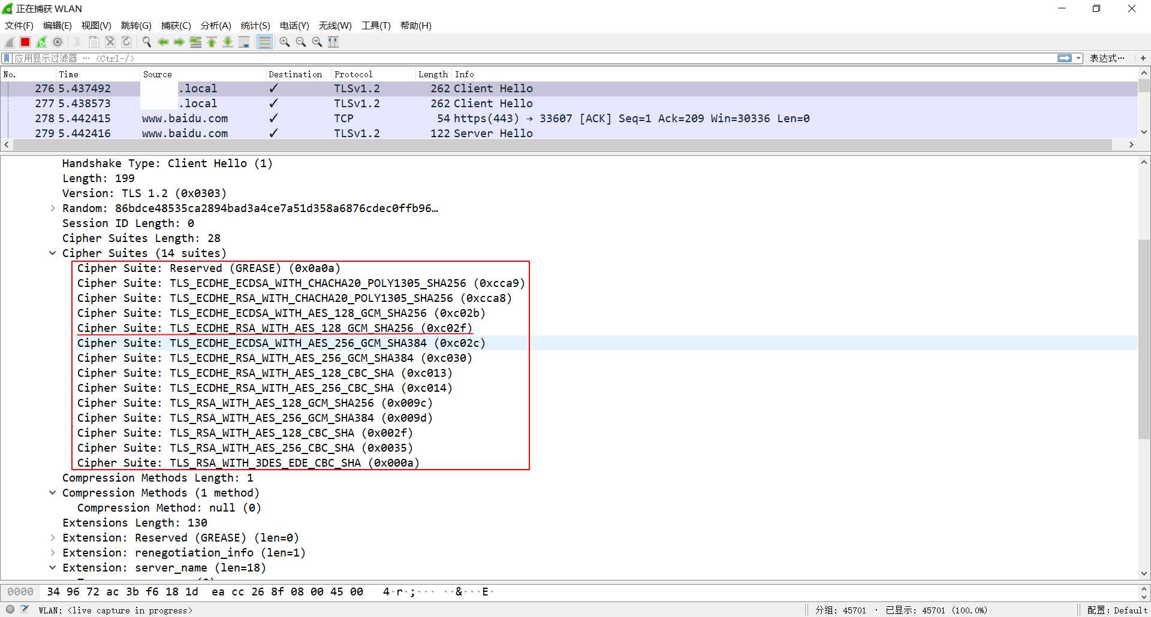Click the close capture file icon
This screenshot has height=617, width=1151.
[110, 42]
